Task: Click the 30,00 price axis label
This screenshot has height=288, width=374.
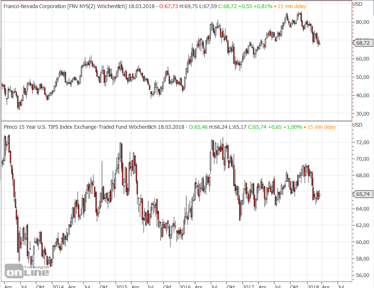Action: click(363, 114)
